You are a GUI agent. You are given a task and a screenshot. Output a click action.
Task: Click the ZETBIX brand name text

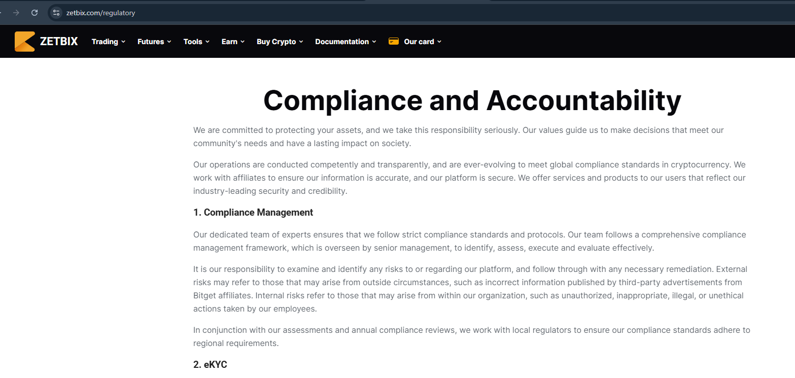point(59,42)
